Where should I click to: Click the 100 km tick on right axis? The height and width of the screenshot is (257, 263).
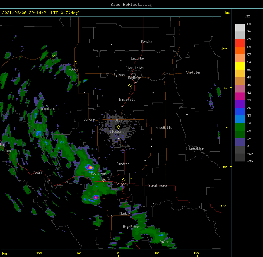point(224,48)
